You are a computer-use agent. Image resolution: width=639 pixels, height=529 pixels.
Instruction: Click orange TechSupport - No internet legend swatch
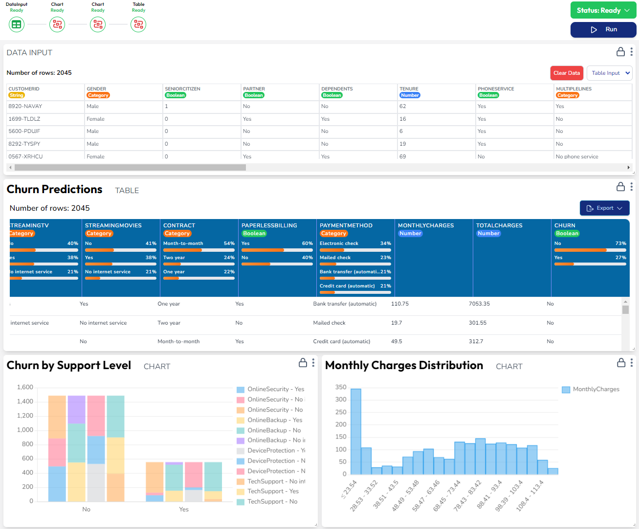tap(241, 482)
